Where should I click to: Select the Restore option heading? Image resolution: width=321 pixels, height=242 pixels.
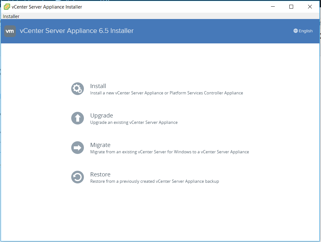pos(100,175)
